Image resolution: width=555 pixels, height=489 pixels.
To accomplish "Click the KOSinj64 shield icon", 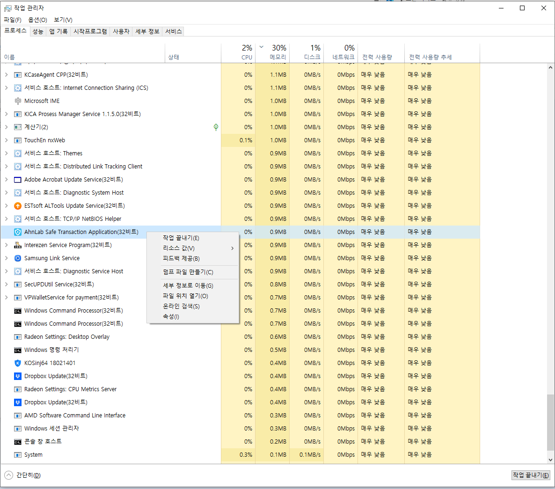I will click(18, 363).
